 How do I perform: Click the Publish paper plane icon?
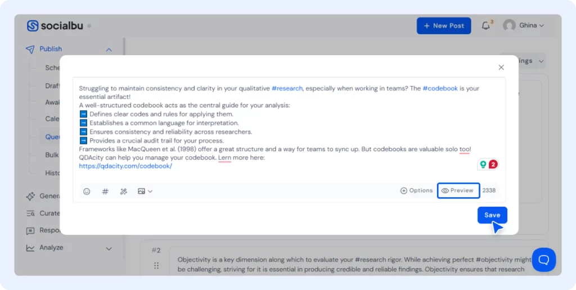click(30, 49)
